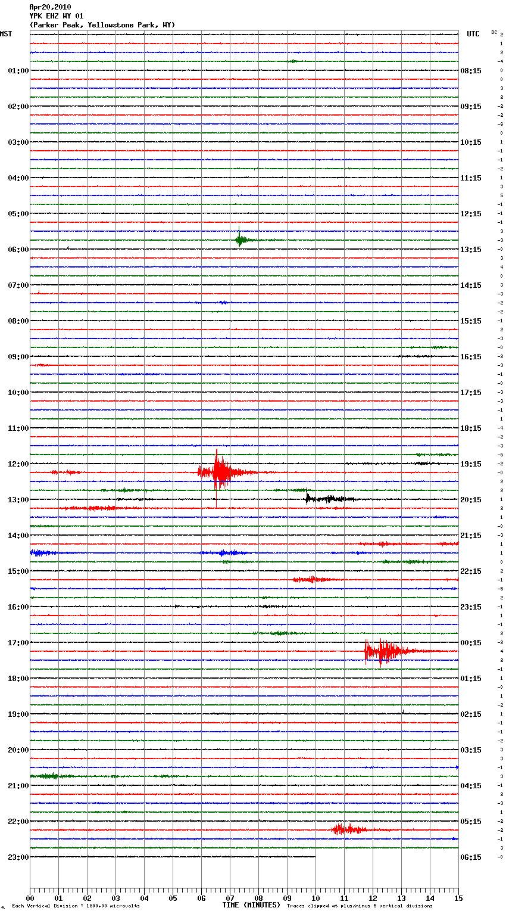Click the 12 minute axis tick label

[373, 898]
